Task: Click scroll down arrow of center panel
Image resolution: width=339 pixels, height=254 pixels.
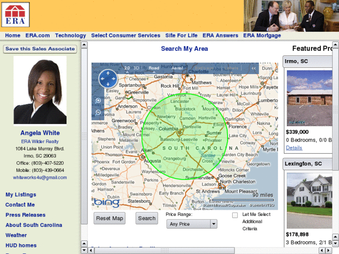Action: click(x=84, y=250)
